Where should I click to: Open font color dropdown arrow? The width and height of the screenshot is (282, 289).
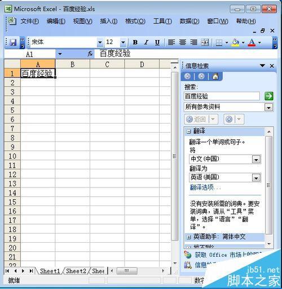(x=259, y=42)
